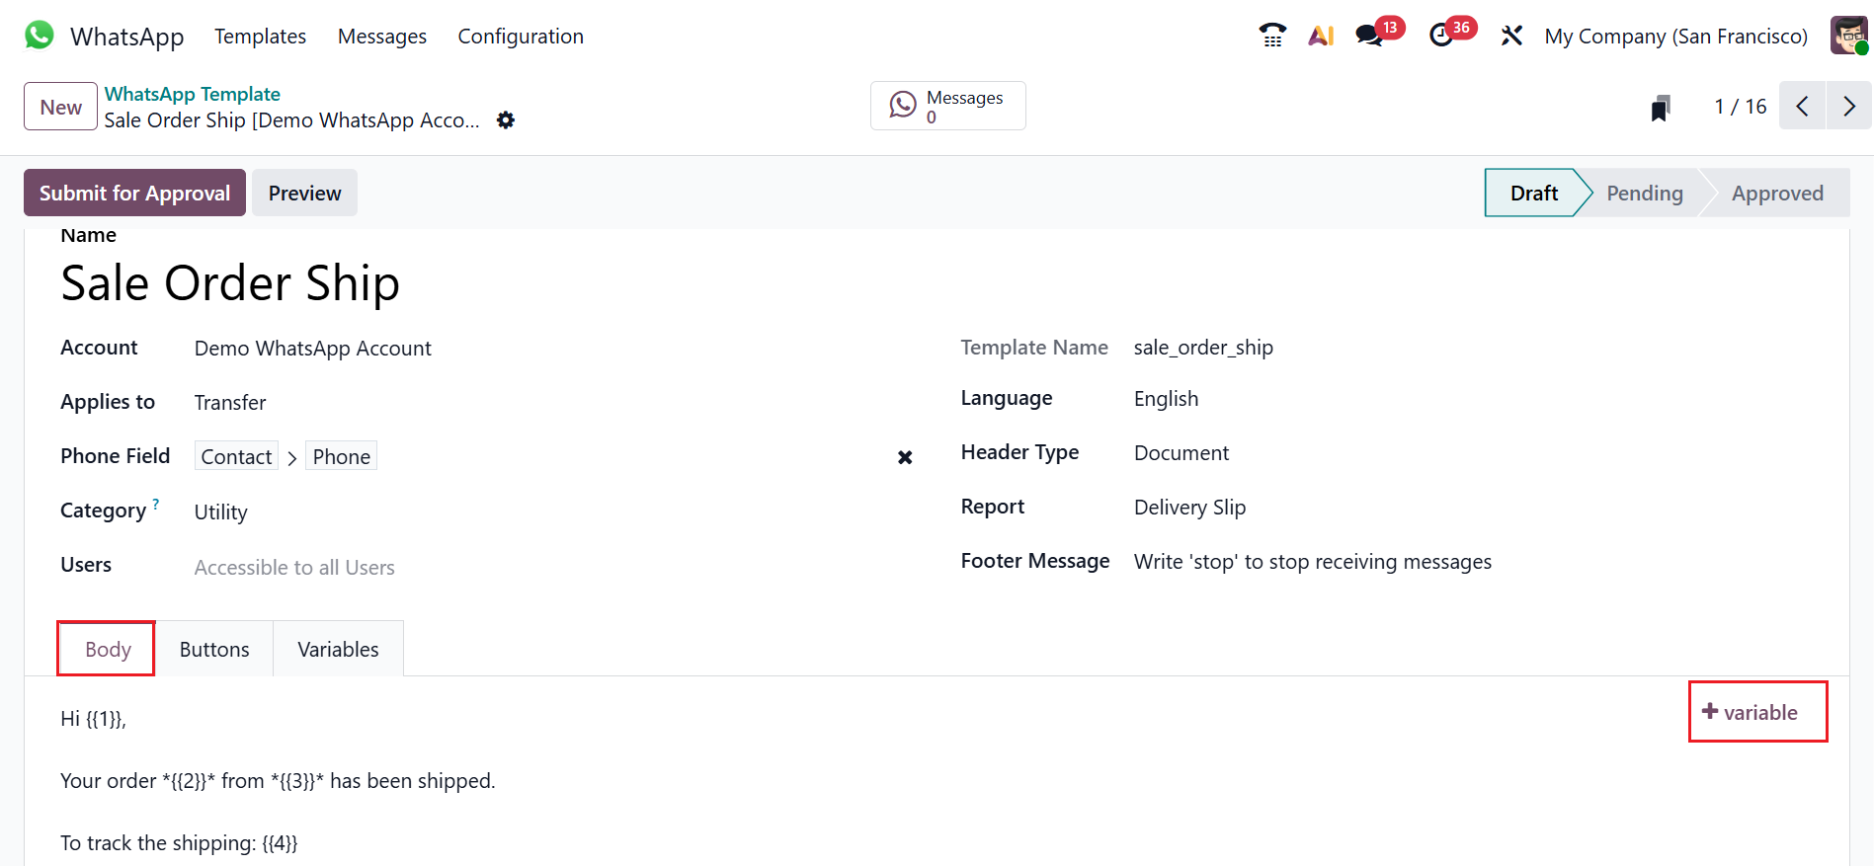
Task: Open the AI assistant icon
Action: 1321,36
